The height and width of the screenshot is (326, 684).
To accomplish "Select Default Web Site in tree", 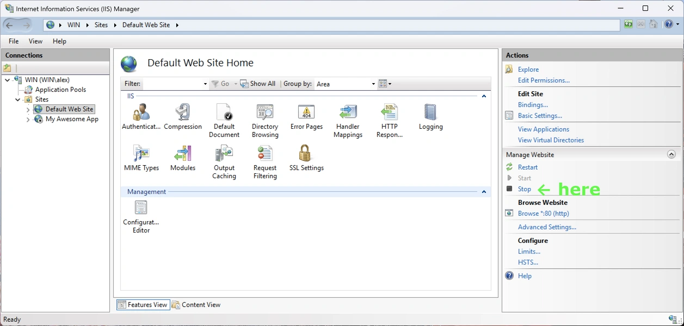I will point(70,109).
